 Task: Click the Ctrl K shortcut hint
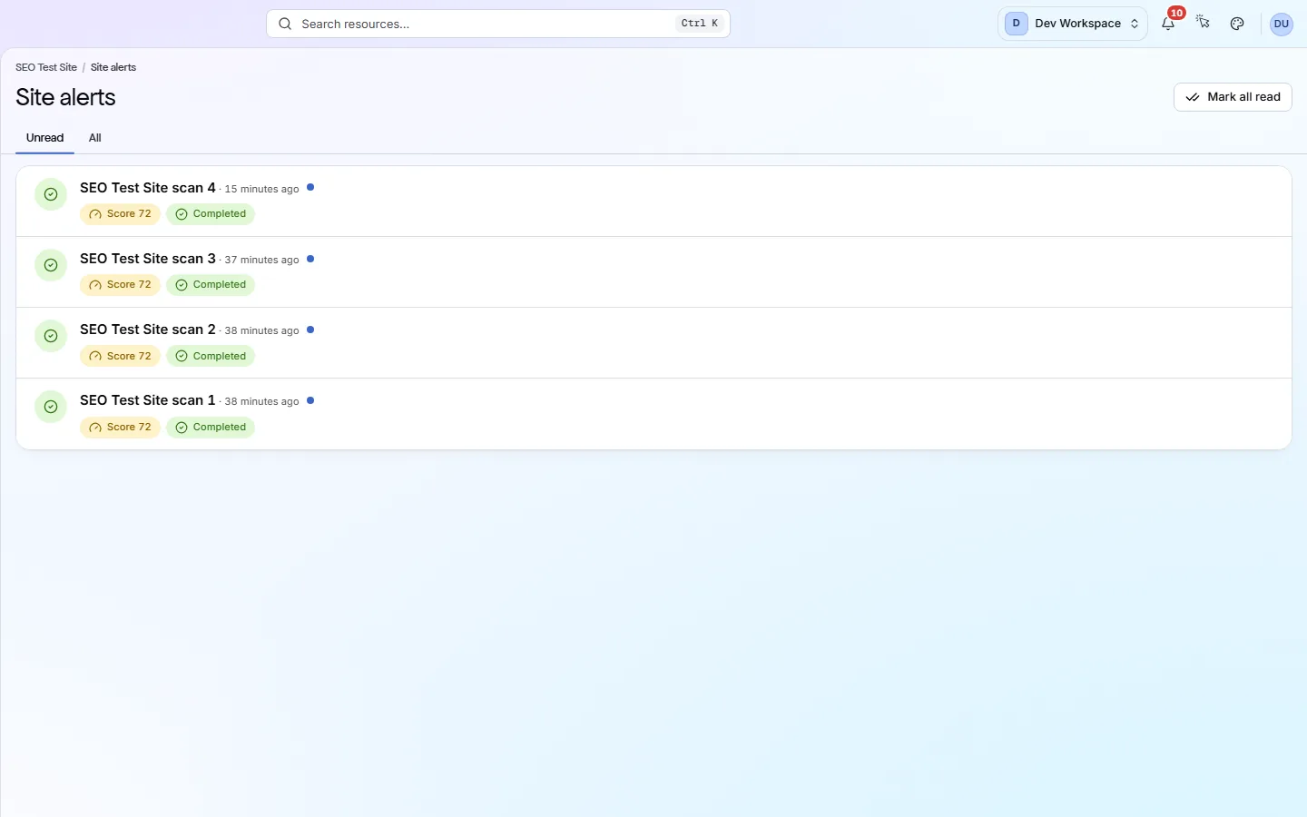pos(700,24)
